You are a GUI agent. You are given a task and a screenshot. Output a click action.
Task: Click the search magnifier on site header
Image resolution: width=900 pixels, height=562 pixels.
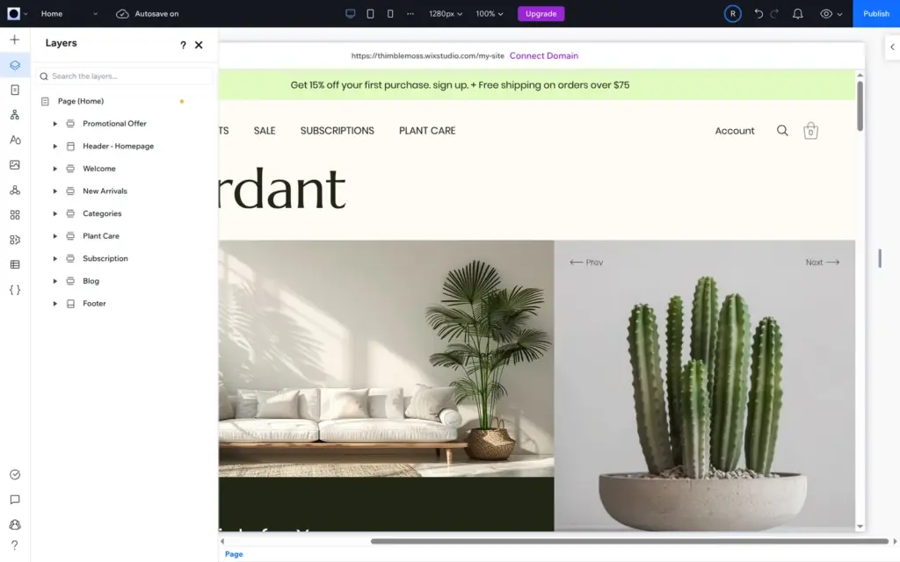point(782,131)
